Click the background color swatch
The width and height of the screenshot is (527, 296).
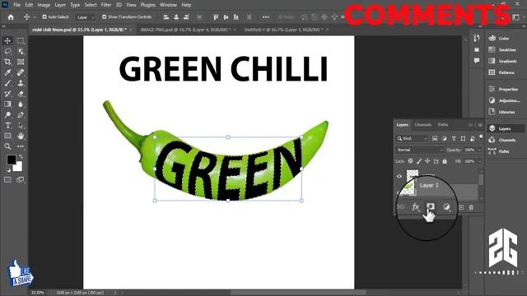tap(18, 167)
